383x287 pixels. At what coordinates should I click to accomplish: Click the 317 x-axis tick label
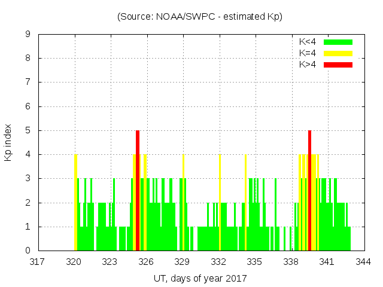point(38,261)
